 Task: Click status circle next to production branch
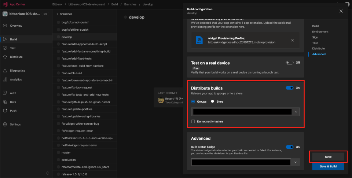pos(58,160)
